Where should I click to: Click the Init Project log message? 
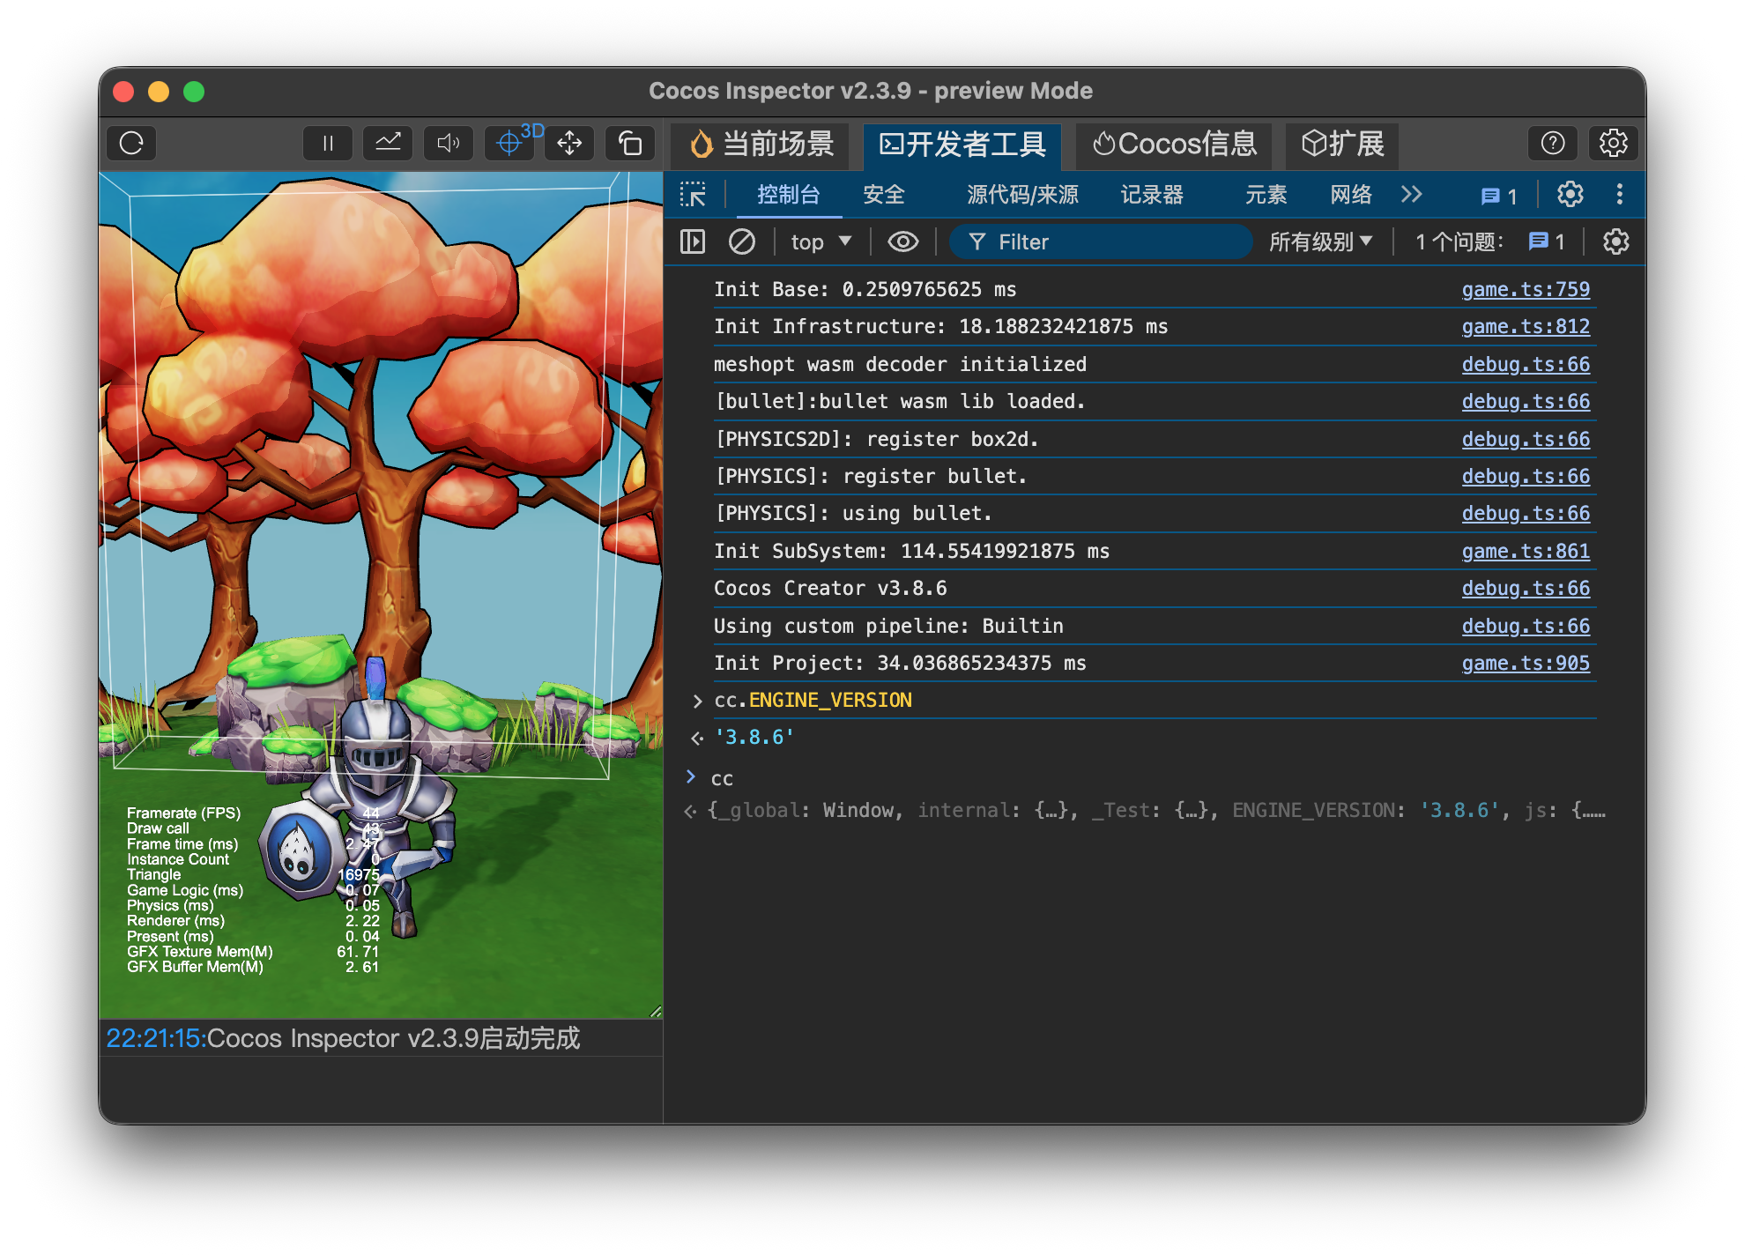tap(900, 664)
